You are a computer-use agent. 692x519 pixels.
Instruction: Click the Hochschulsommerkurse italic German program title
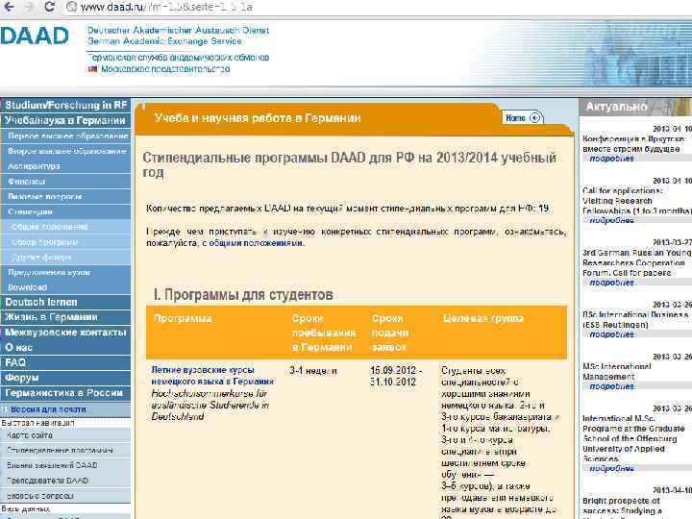210,405
